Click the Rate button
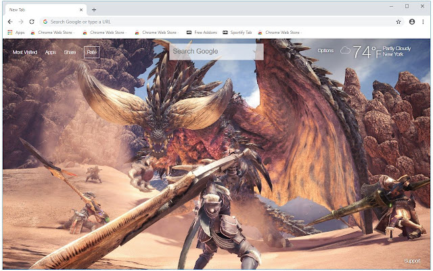The height and width of the screenshot is (271, 433). pos(92,52)
